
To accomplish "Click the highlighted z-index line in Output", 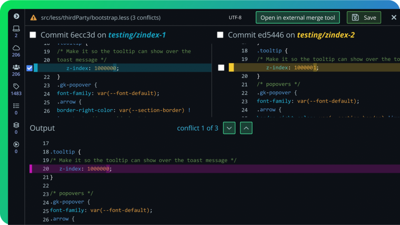I will pos(214,169).
